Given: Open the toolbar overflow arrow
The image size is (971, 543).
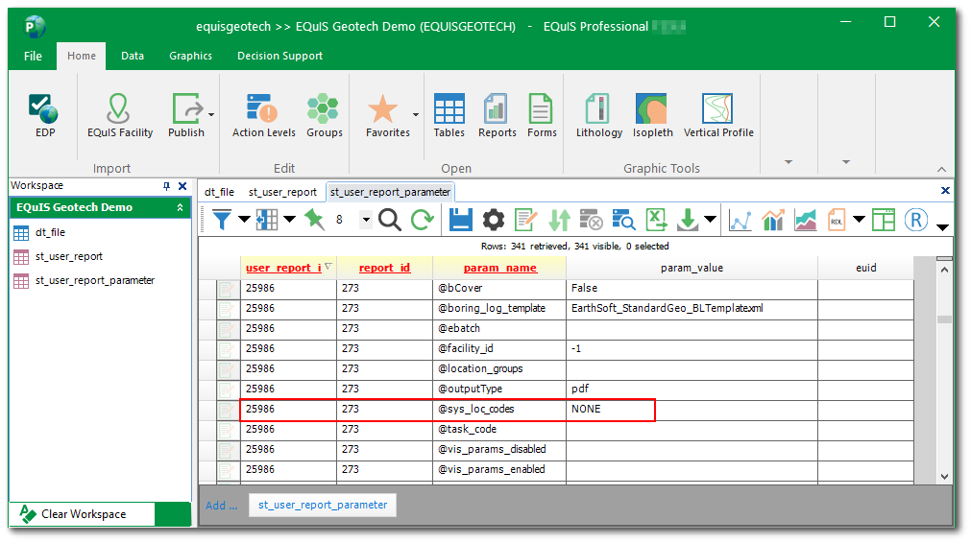Looking at the screenshot, I should click(x=942, y=227).
